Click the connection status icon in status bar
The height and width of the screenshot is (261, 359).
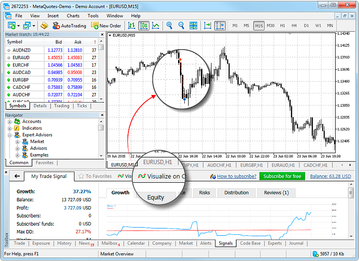tap(316, 254)
